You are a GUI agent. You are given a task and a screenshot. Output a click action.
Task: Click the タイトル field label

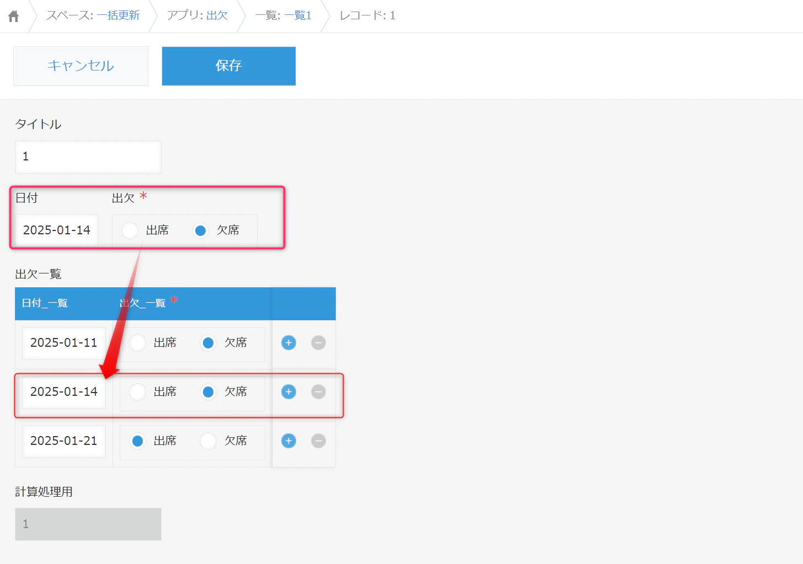[38, 125]
